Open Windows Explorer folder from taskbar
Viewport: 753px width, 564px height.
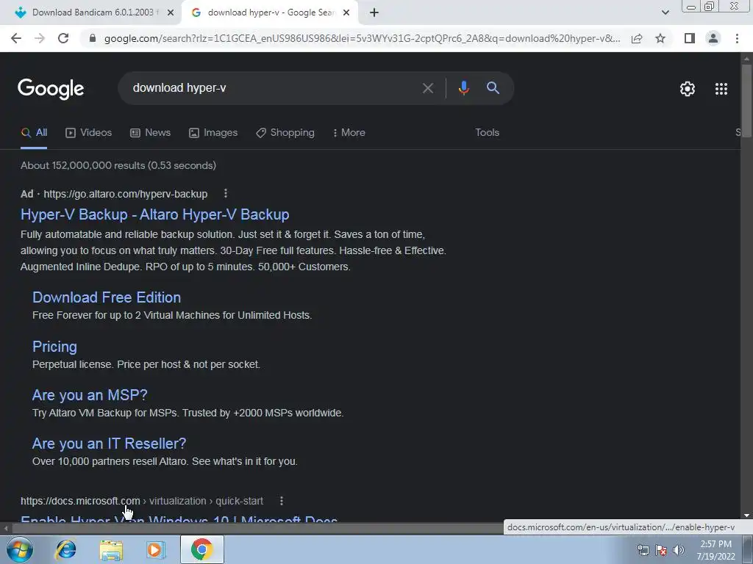tap(111, 549)
